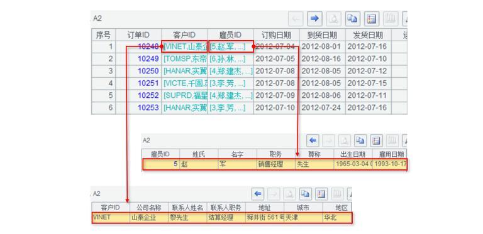Click the blue forward arrow in orders panel

pyautogui.click(x=314, y=19)
